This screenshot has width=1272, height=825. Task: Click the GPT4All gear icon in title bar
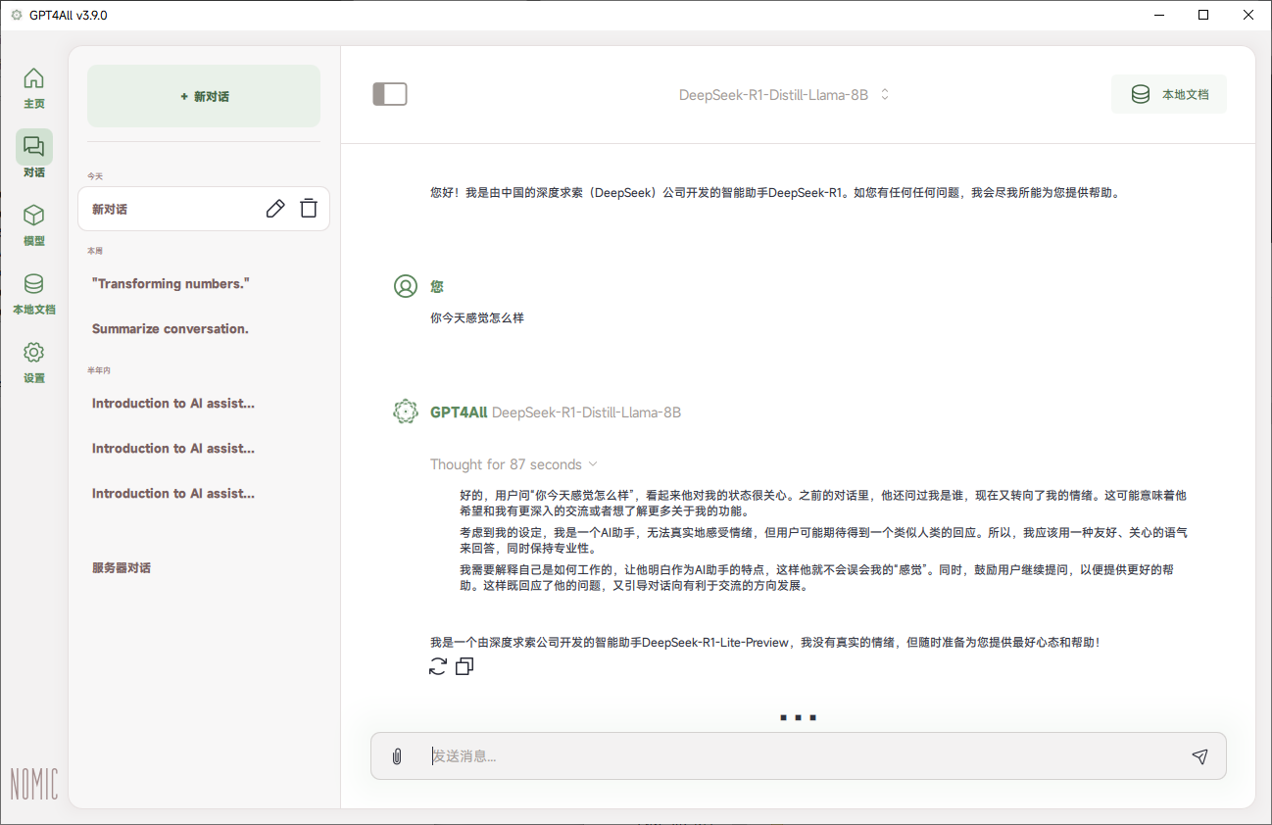[x=16, y=15]
